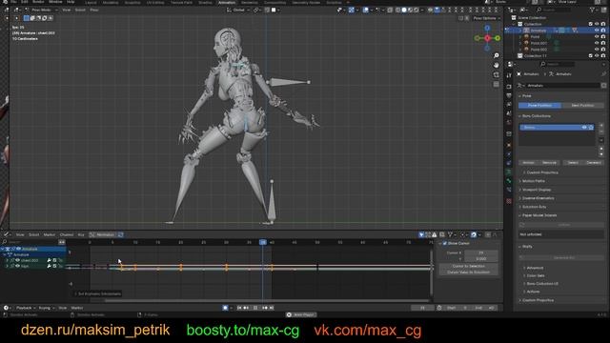
Task: Hide Point.001 in outliner via eye icon
Action: [597, 43]
